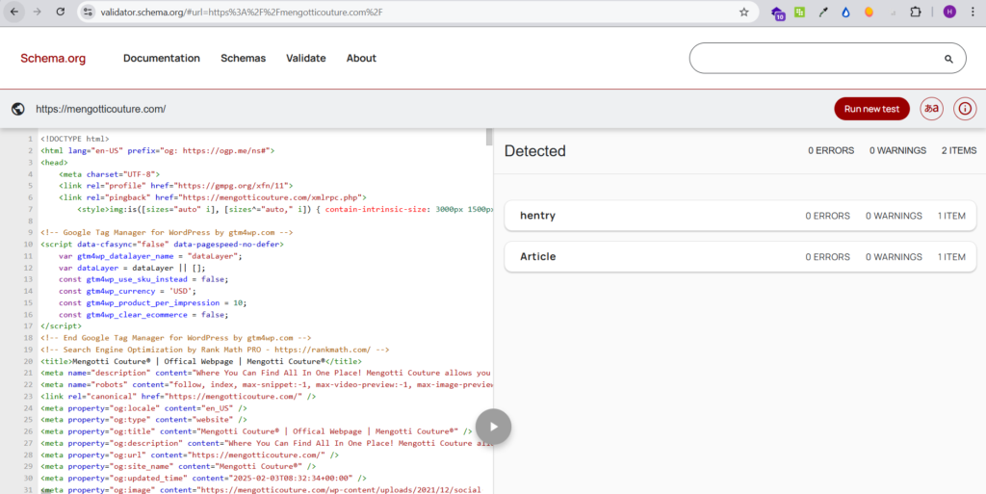
Task: Go back using the browser back arrow
Action: [14, 12]
